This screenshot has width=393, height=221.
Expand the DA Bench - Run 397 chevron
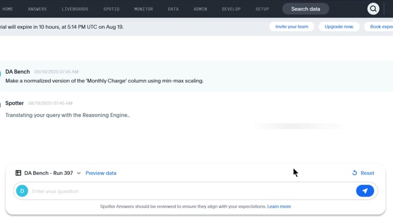(79, 173)
